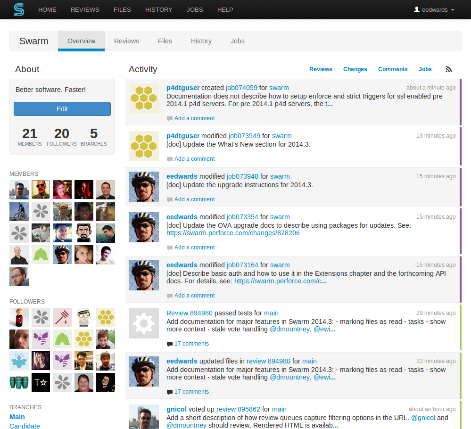Click the comment bubble icon under job073949

(x=169, y=159)
